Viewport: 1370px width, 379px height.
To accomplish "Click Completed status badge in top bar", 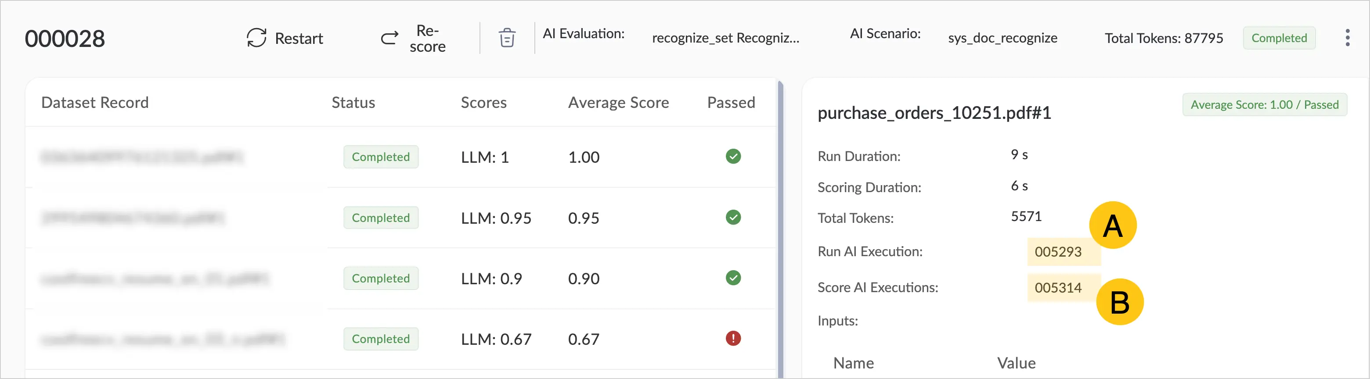I will click(x=1279, y=38).
